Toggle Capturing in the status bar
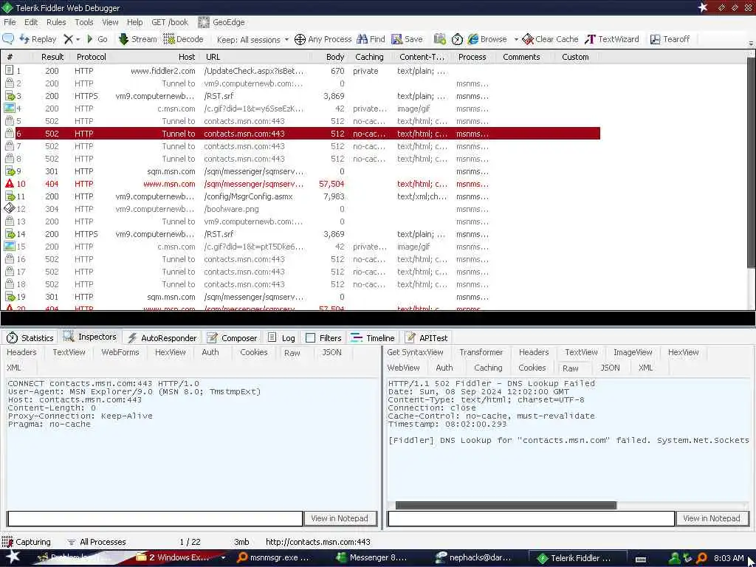 pyautogui.click(x=27, y=542)
